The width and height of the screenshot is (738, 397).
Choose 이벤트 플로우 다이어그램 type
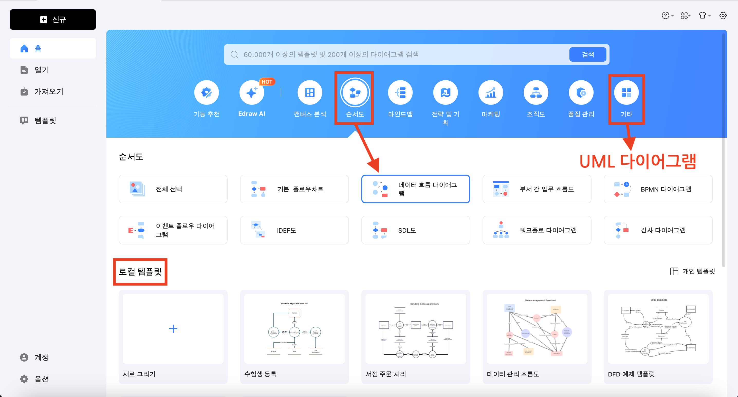tap(173, 230)
